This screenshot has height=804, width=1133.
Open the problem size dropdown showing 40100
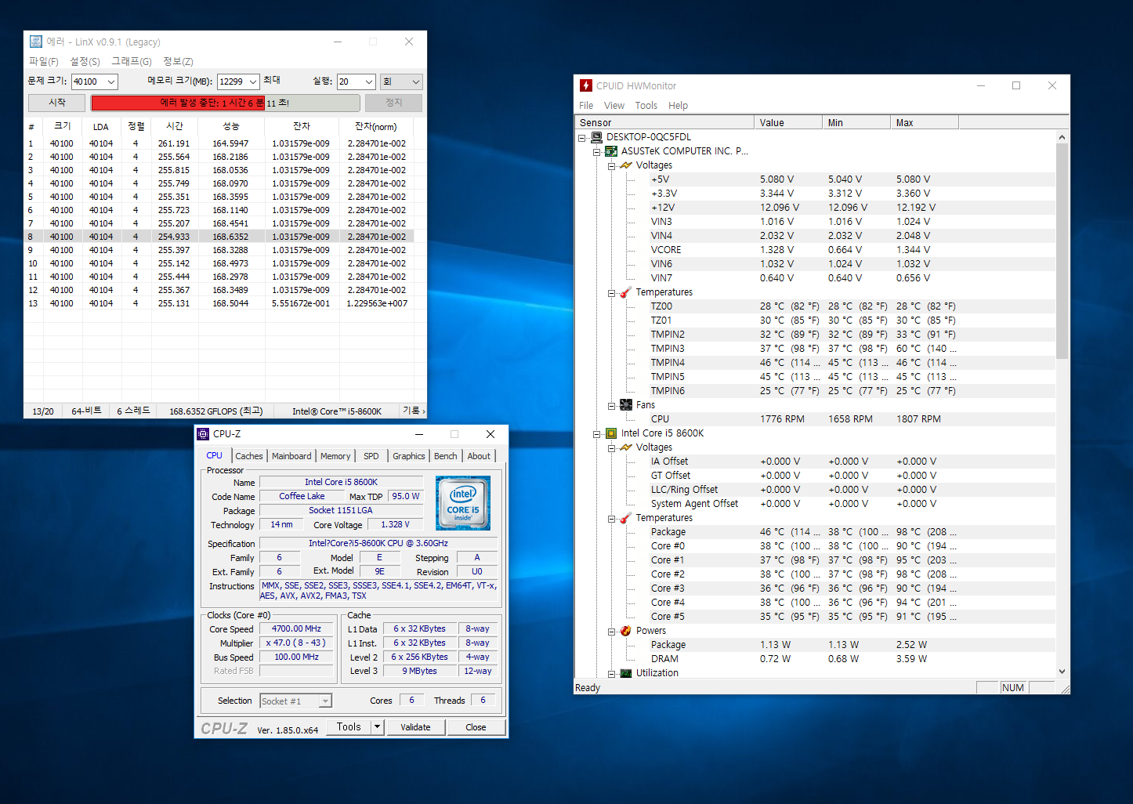(111, 81)
